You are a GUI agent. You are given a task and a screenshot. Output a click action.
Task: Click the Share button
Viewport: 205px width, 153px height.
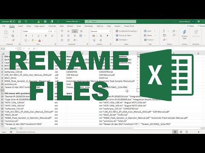point(190,26)
